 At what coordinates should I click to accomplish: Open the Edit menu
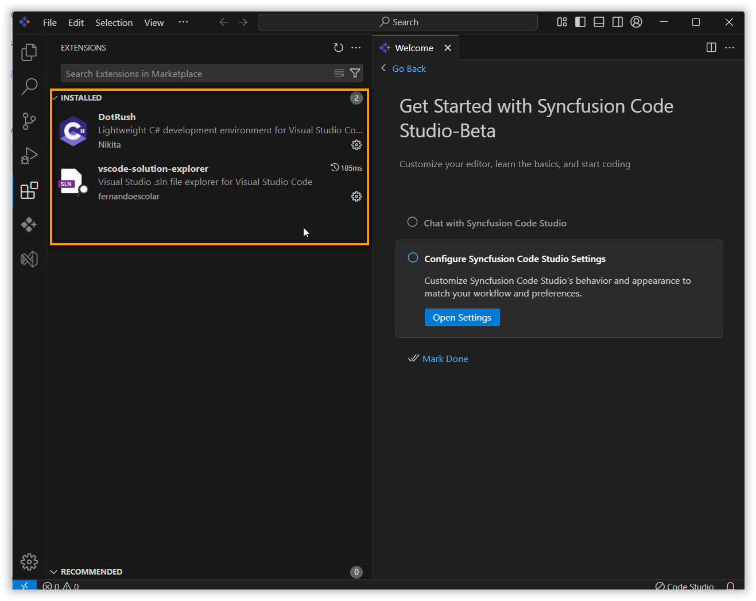pyautogui.click(x=76, y=22)
